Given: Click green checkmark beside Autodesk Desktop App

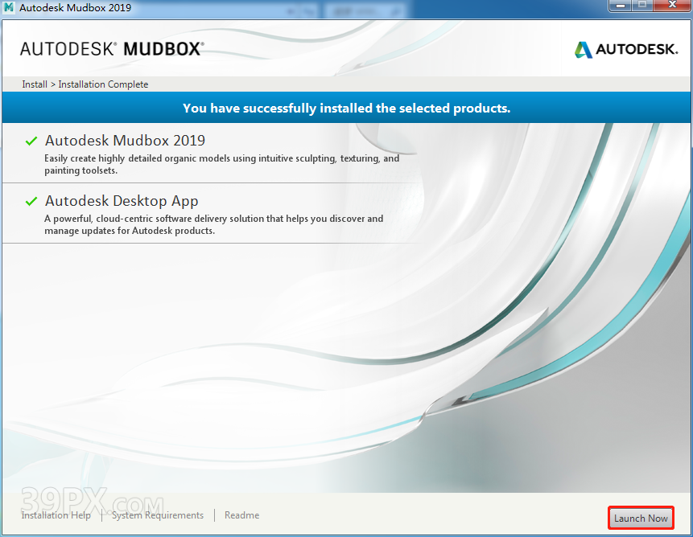Looking at the screenshot, I should [x=31, y=202].
